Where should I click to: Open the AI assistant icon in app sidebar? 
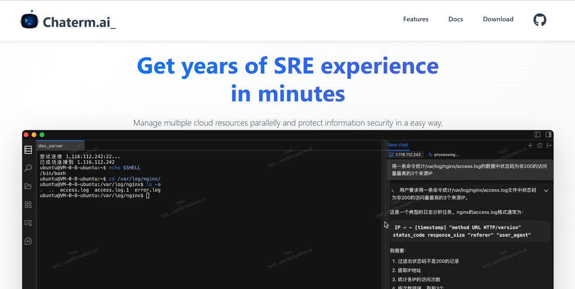[28, 241]
